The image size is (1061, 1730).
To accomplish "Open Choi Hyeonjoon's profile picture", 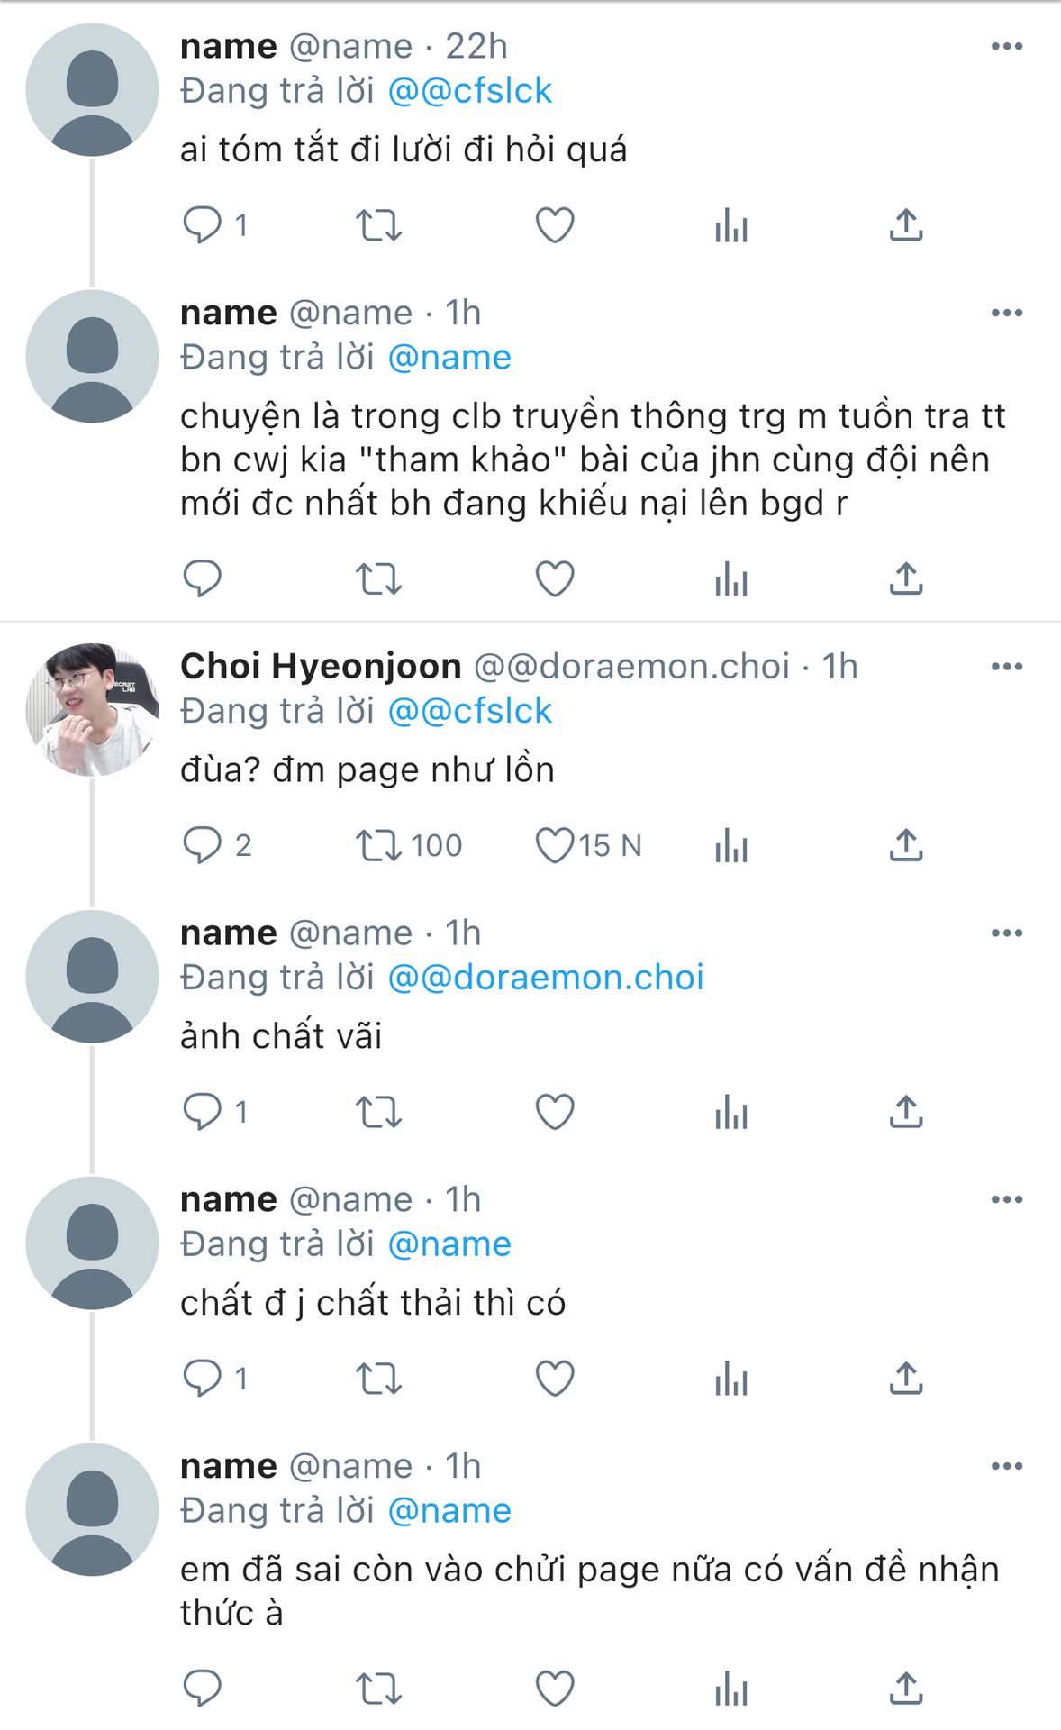I will 92,709.
